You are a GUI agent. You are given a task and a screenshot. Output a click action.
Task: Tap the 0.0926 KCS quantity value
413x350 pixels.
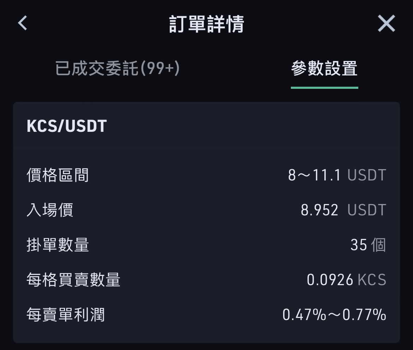(347, 280)
